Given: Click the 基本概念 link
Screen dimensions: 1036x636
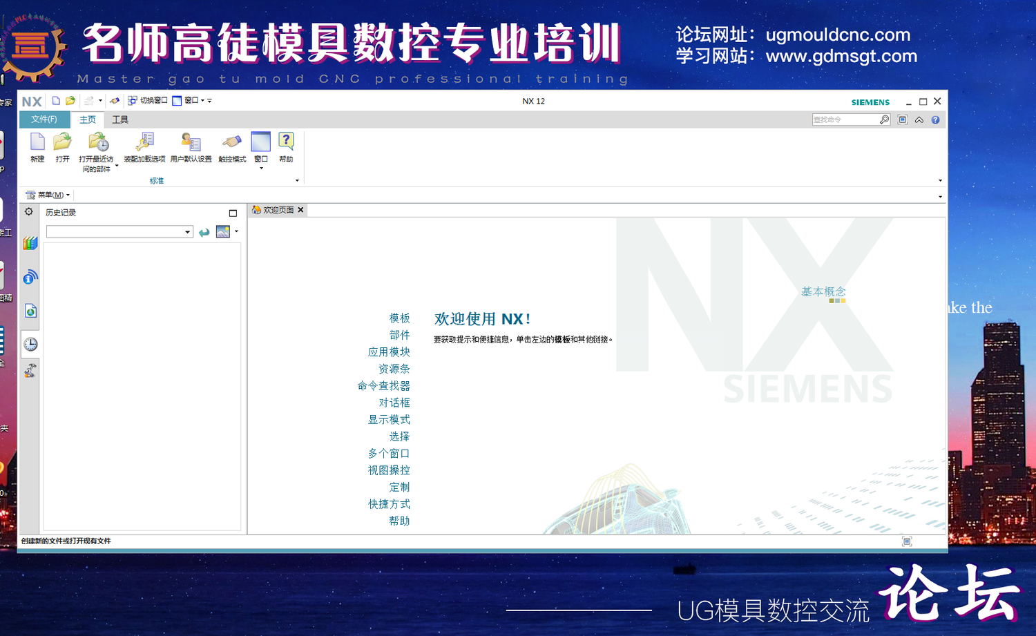Looking at the screenshot, I should pyautogui.click(x=823, y=291).
